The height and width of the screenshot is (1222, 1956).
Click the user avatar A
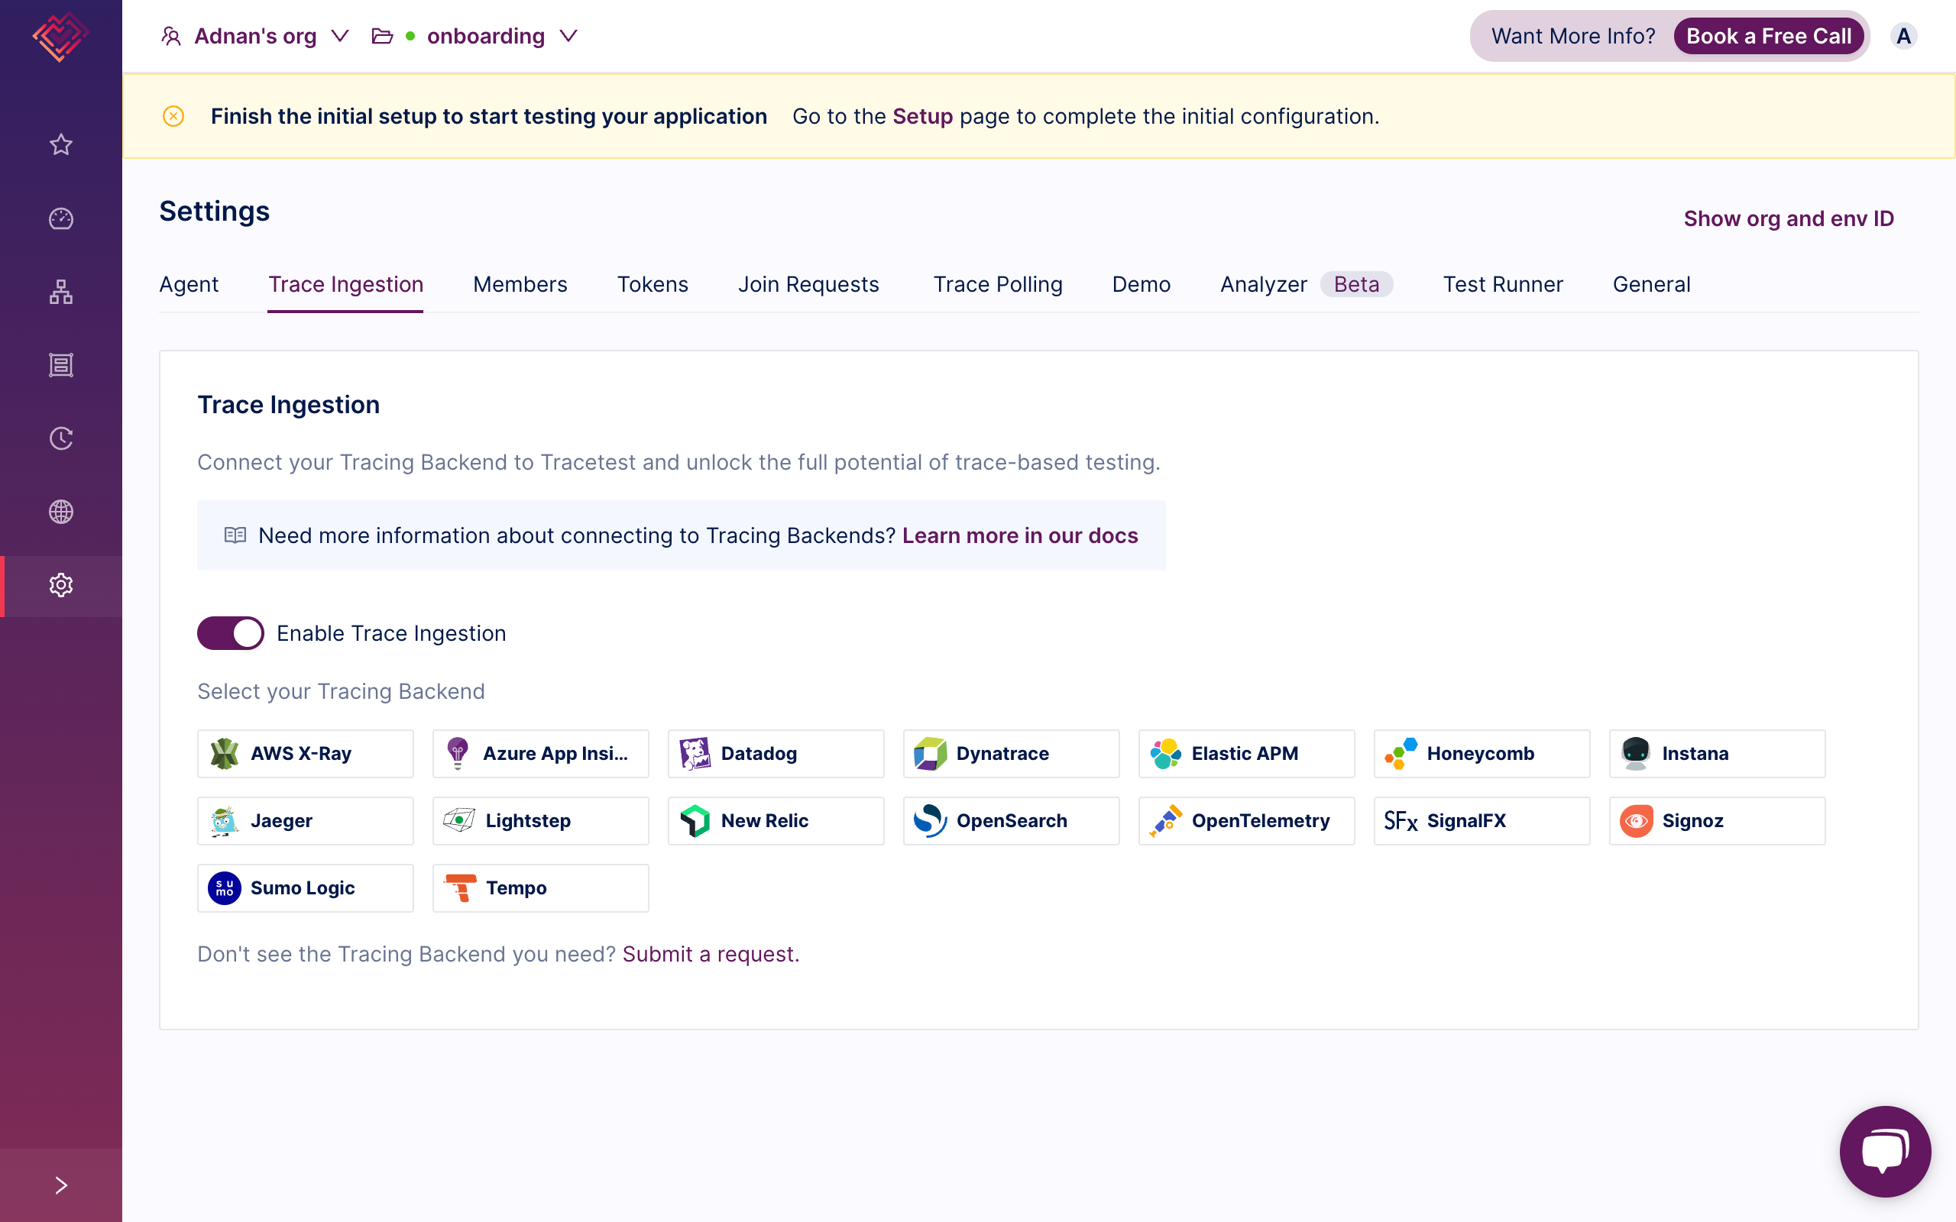[x=1903, y=37]
